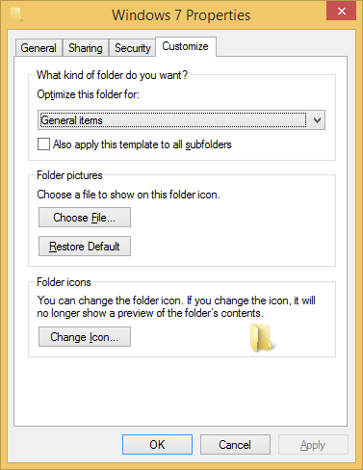363x470 pixels.
Task: Click Restore Default button
Action: [x=85, y=247]
